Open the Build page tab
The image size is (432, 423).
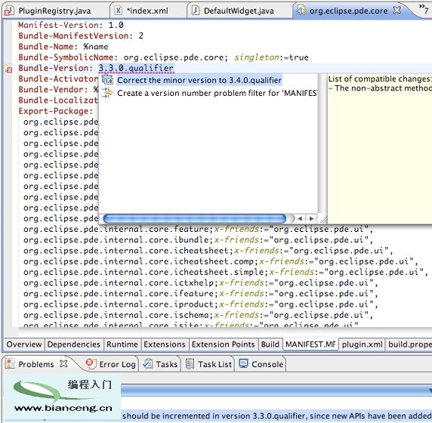270,344
